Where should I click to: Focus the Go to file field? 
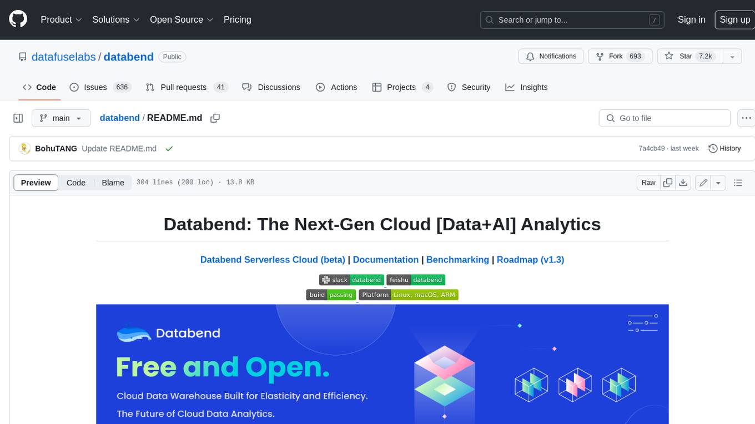click(665, 118)
